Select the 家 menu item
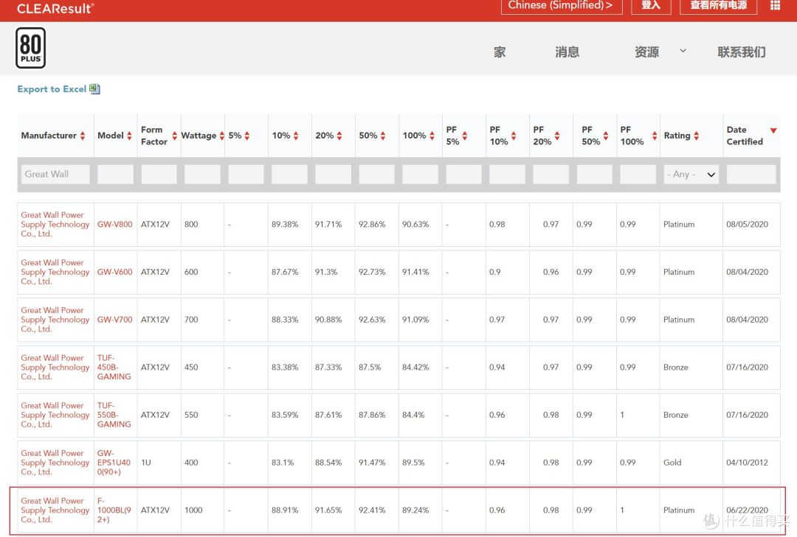The height and width of the screenshot is (537, 797). pyautogui.click(x=500, y=52)
